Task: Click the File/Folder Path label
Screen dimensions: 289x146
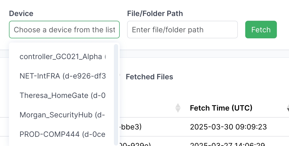Action: pos(155,13)
